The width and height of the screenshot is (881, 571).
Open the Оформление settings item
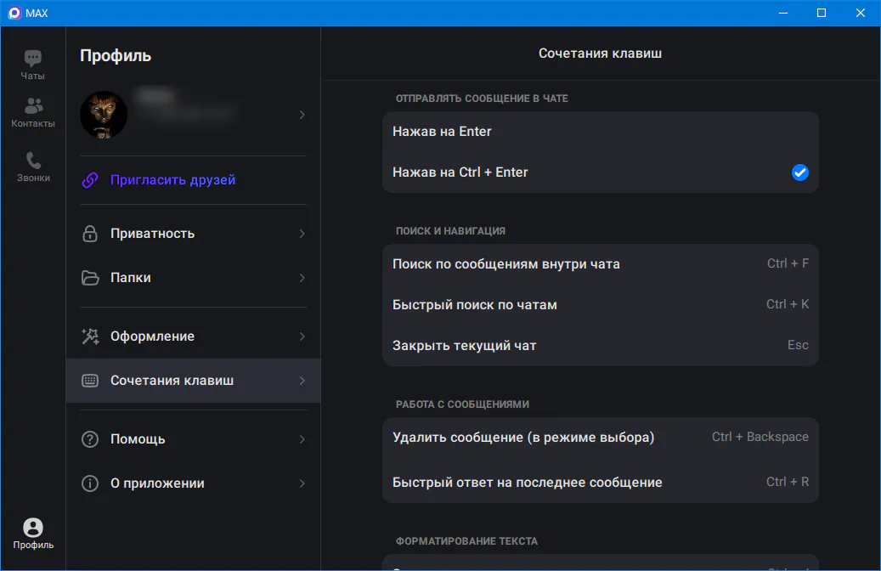(x=194, y=336)
